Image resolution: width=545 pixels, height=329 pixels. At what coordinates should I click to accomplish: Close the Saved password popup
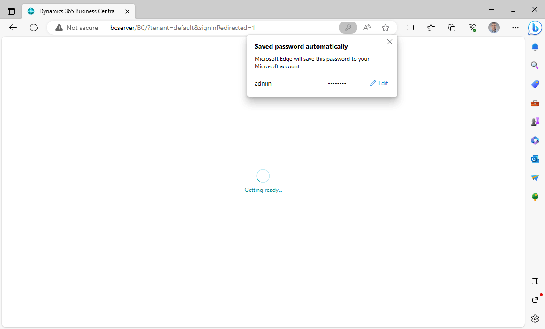[x=390, y=42]
